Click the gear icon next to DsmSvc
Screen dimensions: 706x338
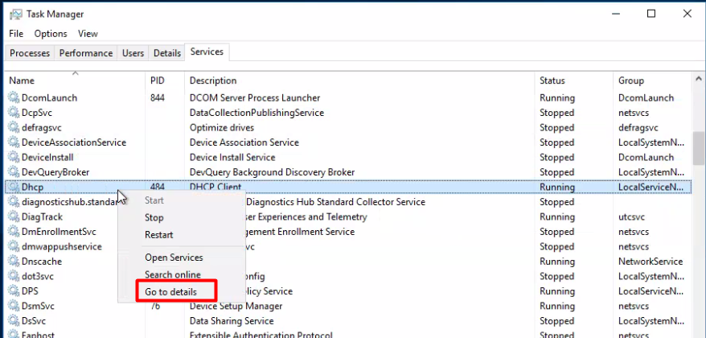tap(14, 306)
